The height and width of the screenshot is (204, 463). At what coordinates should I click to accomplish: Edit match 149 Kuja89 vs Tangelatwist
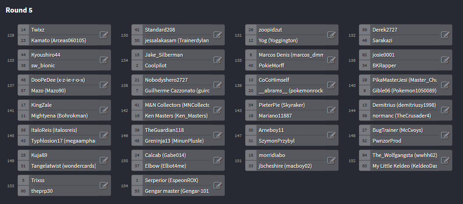[x=104, y=160]
